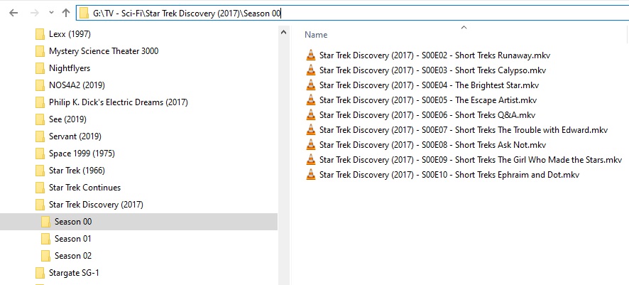The width and height of the screenshot is (629, 285).
Task: Select file The Girl Who Made the Stars.mkv
Action: tap(471, 160)
